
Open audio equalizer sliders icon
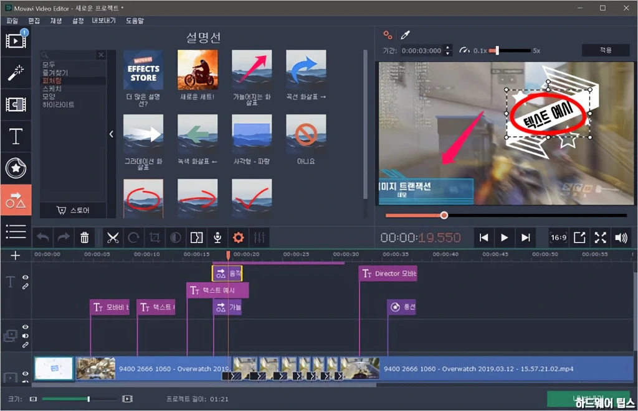260,238
